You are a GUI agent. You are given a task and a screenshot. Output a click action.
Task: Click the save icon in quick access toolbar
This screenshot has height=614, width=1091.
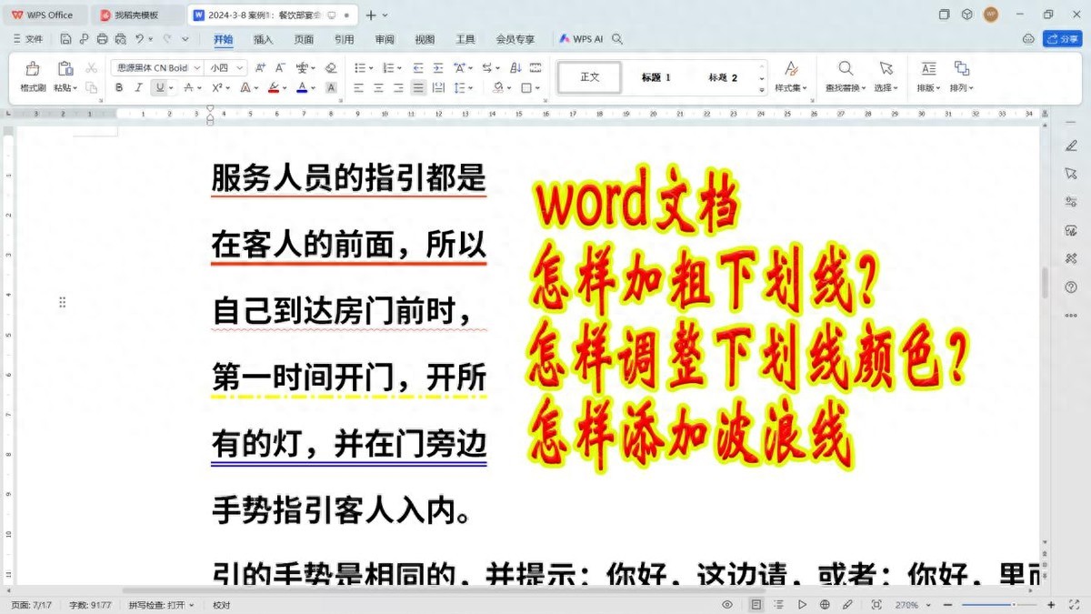[66, 39]
